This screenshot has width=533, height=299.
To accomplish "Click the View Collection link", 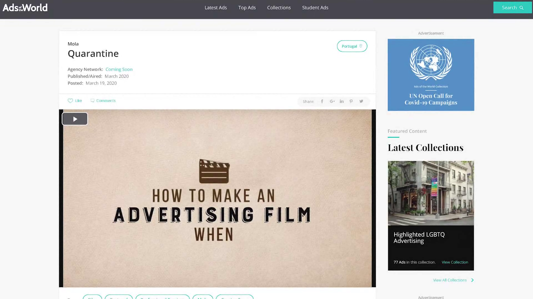I will (x=455, y=262).
